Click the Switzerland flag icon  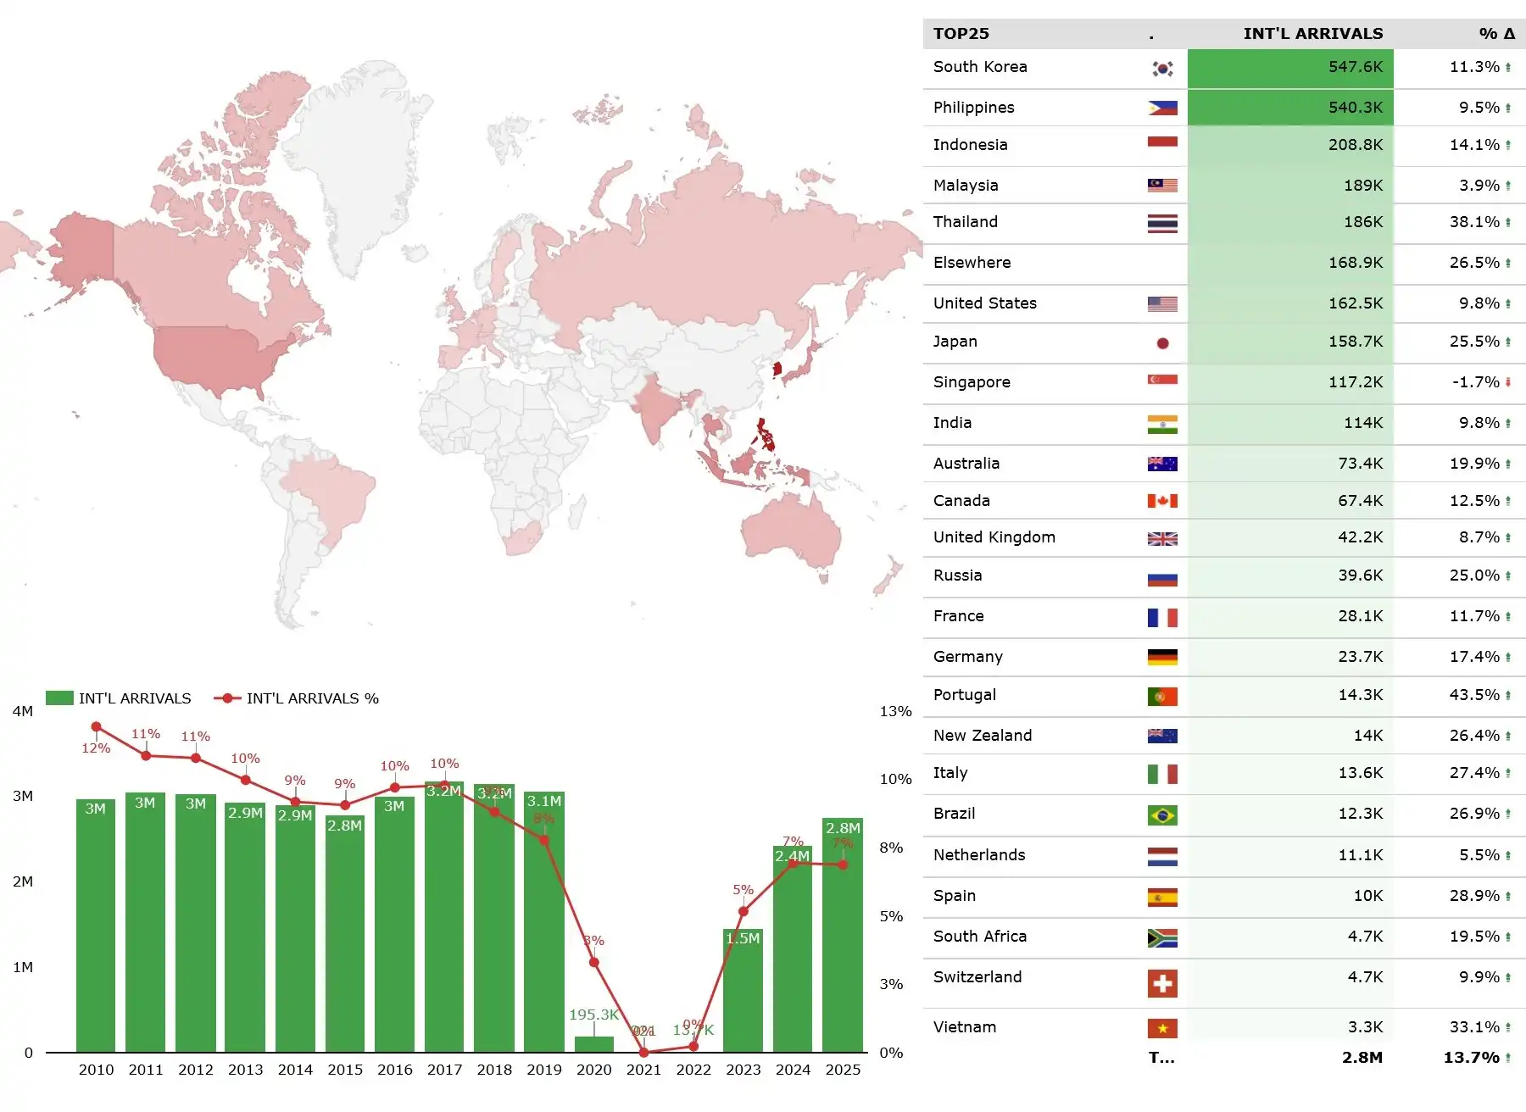coord(1162,983)
